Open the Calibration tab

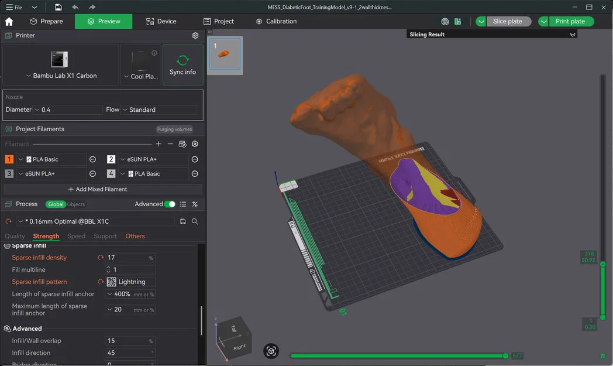click(277, 21)
